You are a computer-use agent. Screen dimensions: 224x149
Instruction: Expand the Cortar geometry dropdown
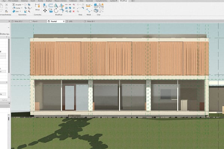point(22,8)
